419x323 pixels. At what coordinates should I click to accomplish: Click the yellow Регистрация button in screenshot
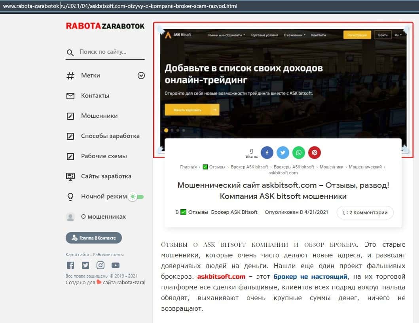[x=357, y=35]
